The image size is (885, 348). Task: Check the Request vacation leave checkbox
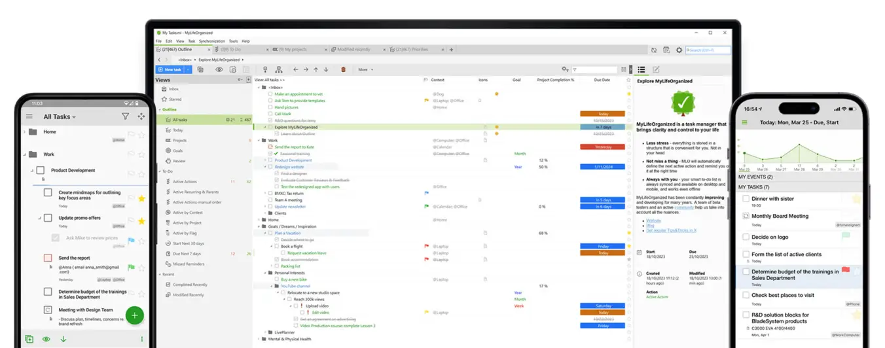[x=283, y=253]
